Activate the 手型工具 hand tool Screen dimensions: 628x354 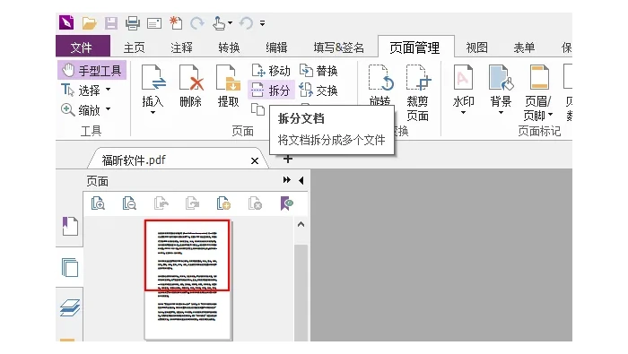tap(92, 71)
